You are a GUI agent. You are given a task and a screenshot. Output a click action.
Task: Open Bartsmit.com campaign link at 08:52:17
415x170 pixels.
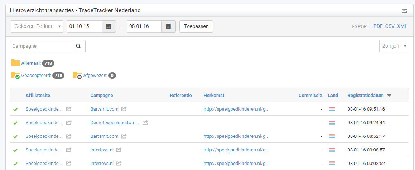pyautogui.click(x=104, y=136)
